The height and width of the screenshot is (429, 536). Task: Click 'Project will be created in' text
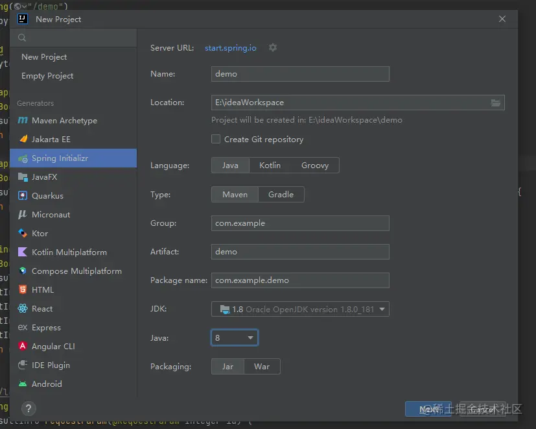[307, 120]
